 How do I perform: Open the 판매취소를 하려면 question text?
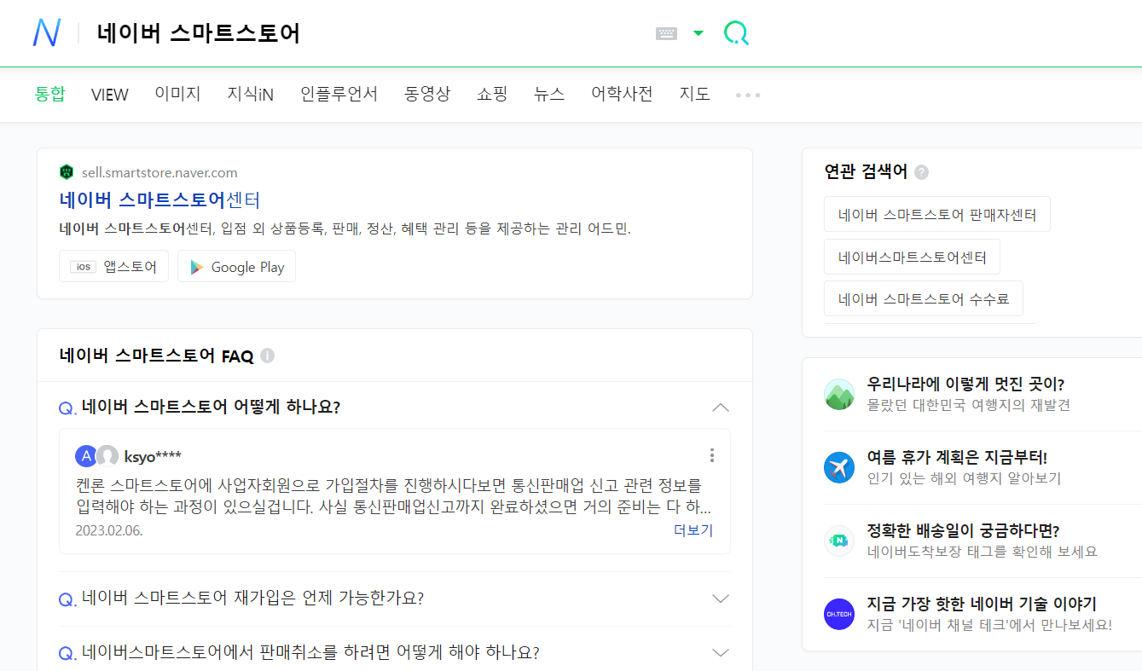coord(310,653)
